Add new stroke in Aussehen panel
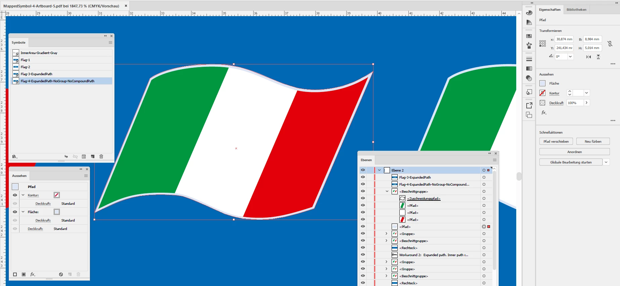Viewport: 620px width, 286px height. click(x=15, y=274)
